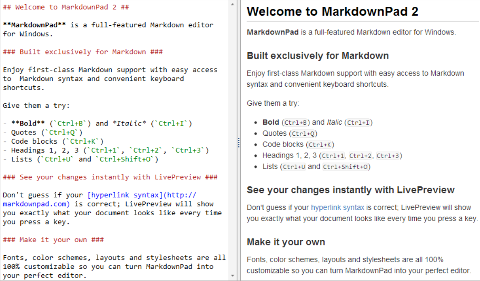Click the Italic word in the preview list
Screen dimensions: 480x281
tap(334, 122)
